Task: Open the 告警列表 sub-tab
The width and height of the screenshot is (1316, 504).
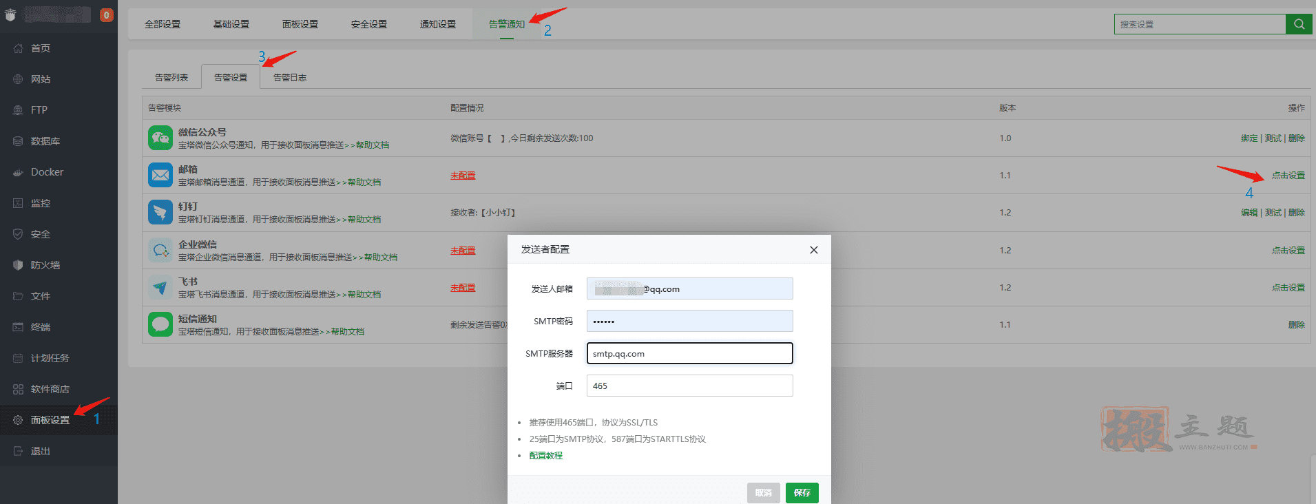Action: [171, 77]
